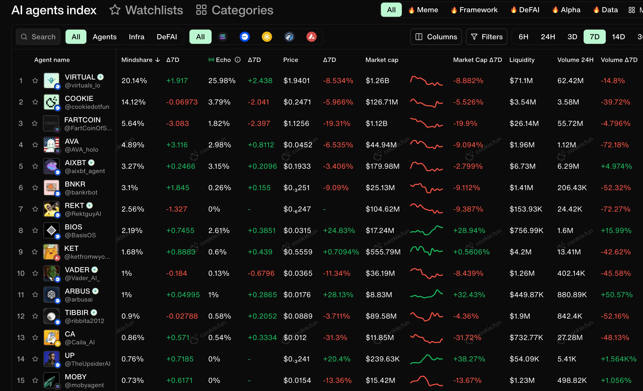This screenshot has width=643, height=391.
Task: Switch to the 24H timeframe
Action: [547, 37]
